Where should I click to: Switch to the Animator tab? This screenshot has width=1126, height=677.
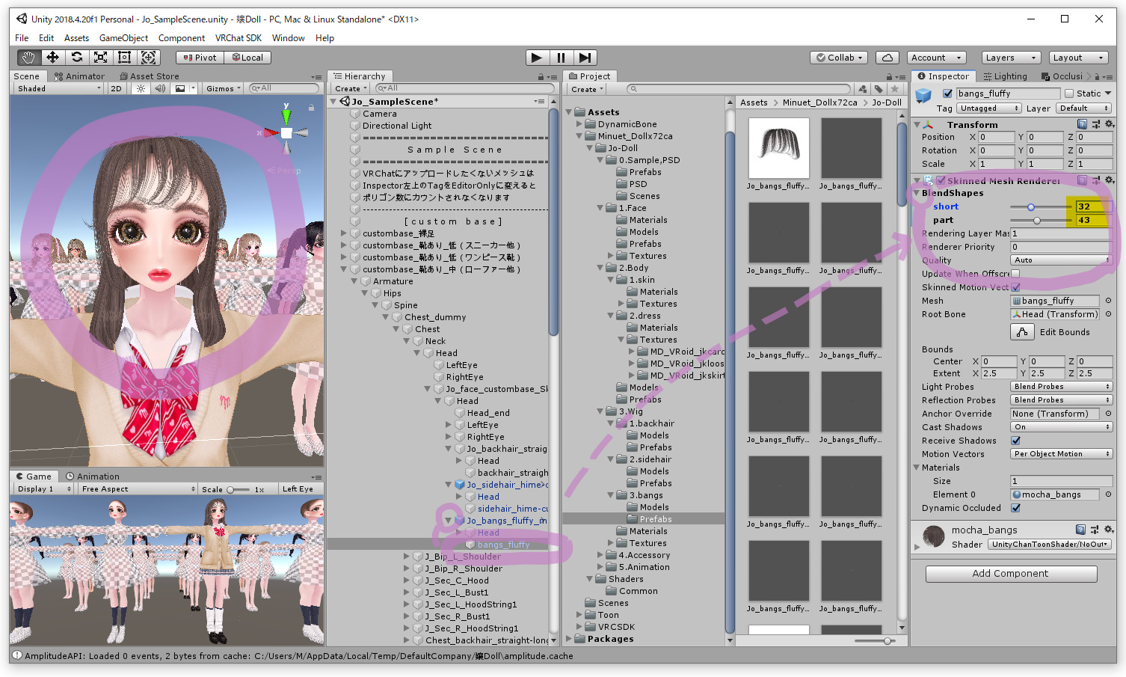pos(79,76)
